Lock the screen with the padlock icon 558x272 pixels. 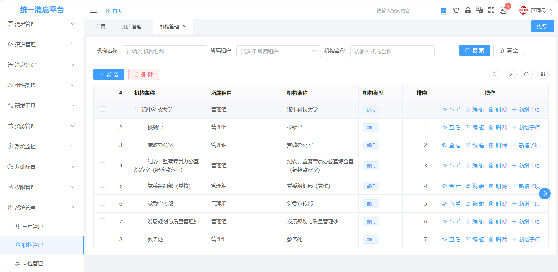pyautogui.click(x=468, y=10)
